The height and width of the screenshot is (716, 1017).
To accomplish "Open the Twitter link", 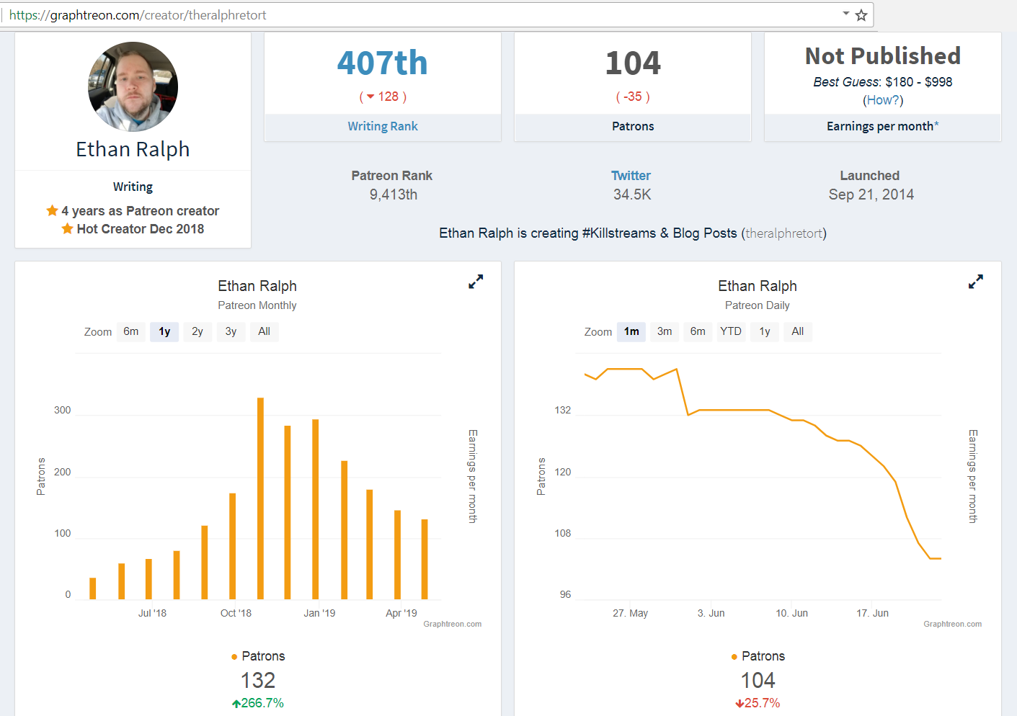I will (631, 176).
